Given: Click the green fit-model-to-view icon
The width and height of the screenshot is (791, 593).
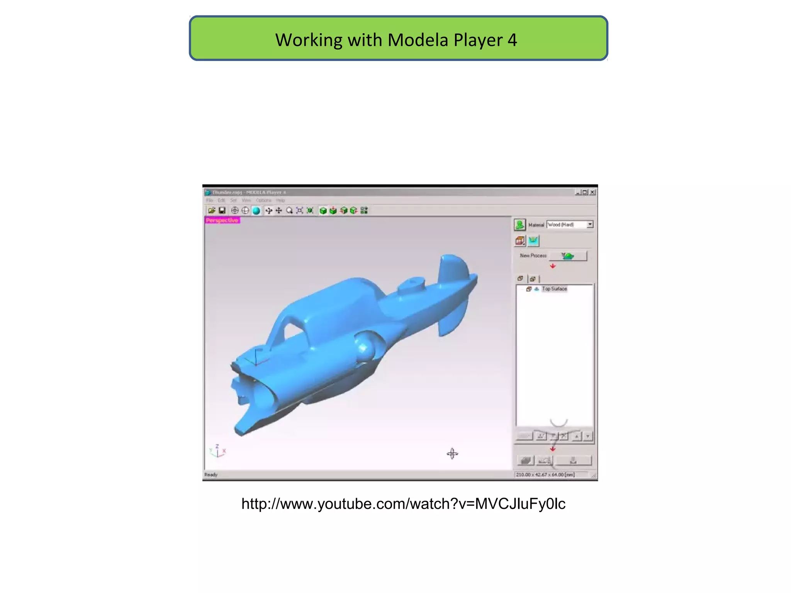Looking at the screenshot, I should pos(310,210).
